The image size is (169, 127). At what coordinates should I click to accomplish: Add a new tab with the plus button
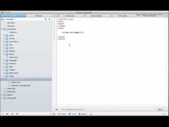point(54,16)
